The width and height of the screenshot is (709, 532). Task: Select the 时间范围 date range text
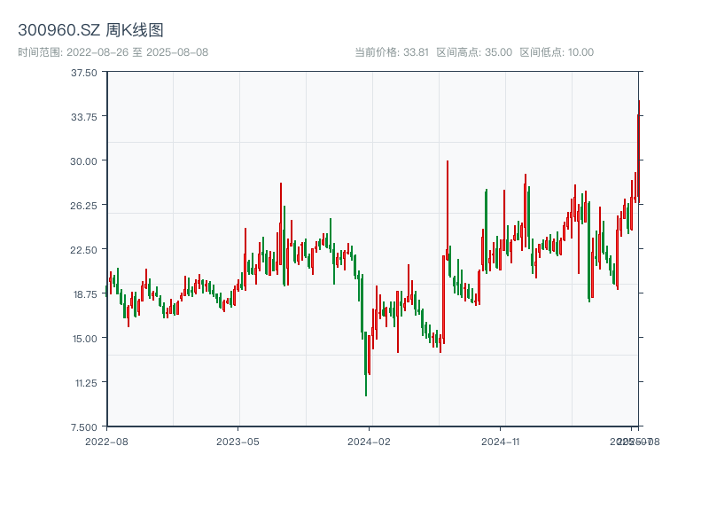point(113,52)
